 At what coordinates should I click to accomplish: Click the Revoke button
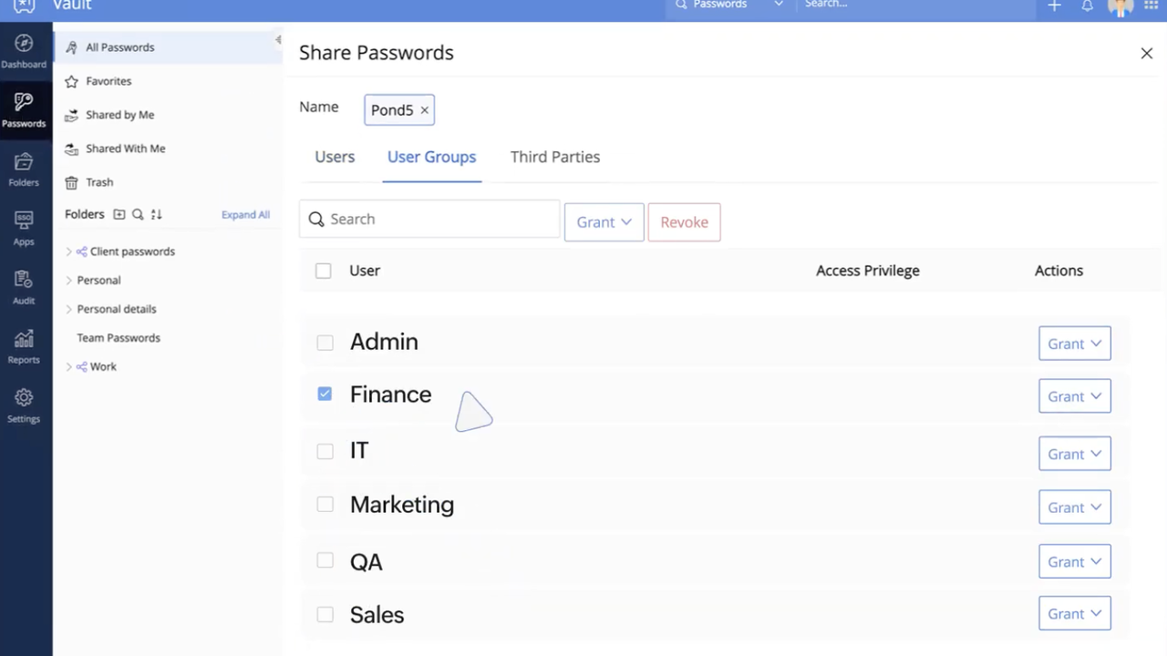coord(684,221)
